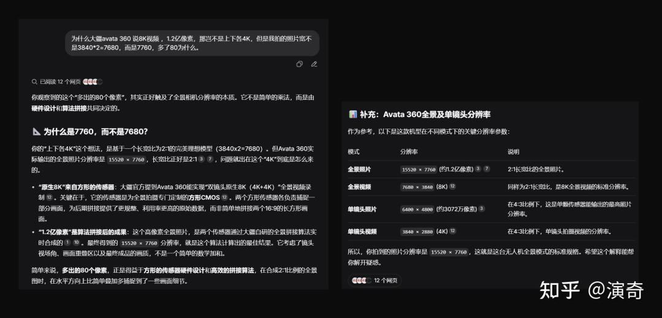Image resolution: width=662 pixels, height=318 pixels.
Task: Click the ruler emoji in the 为什么是7760 heading
Action: pyautogui.click(x=36, y=132)
